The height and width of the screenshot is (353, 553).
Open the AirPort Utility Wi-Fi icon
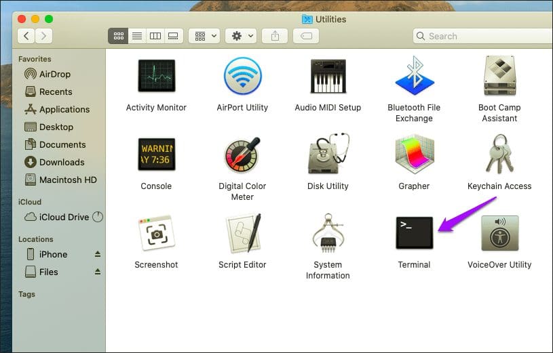243,76
